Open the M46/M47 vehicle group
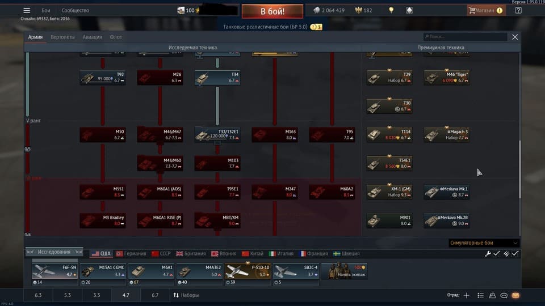The image size is (545, 306). (x=160, y=135)
